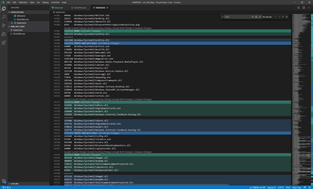313x189 pixels.
Task: Open the View menu
Action: [x=32, y=2]
